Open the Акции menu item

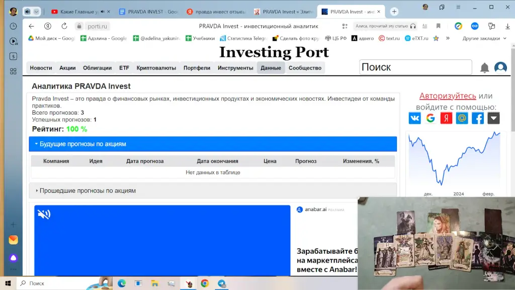pos(67,68)
